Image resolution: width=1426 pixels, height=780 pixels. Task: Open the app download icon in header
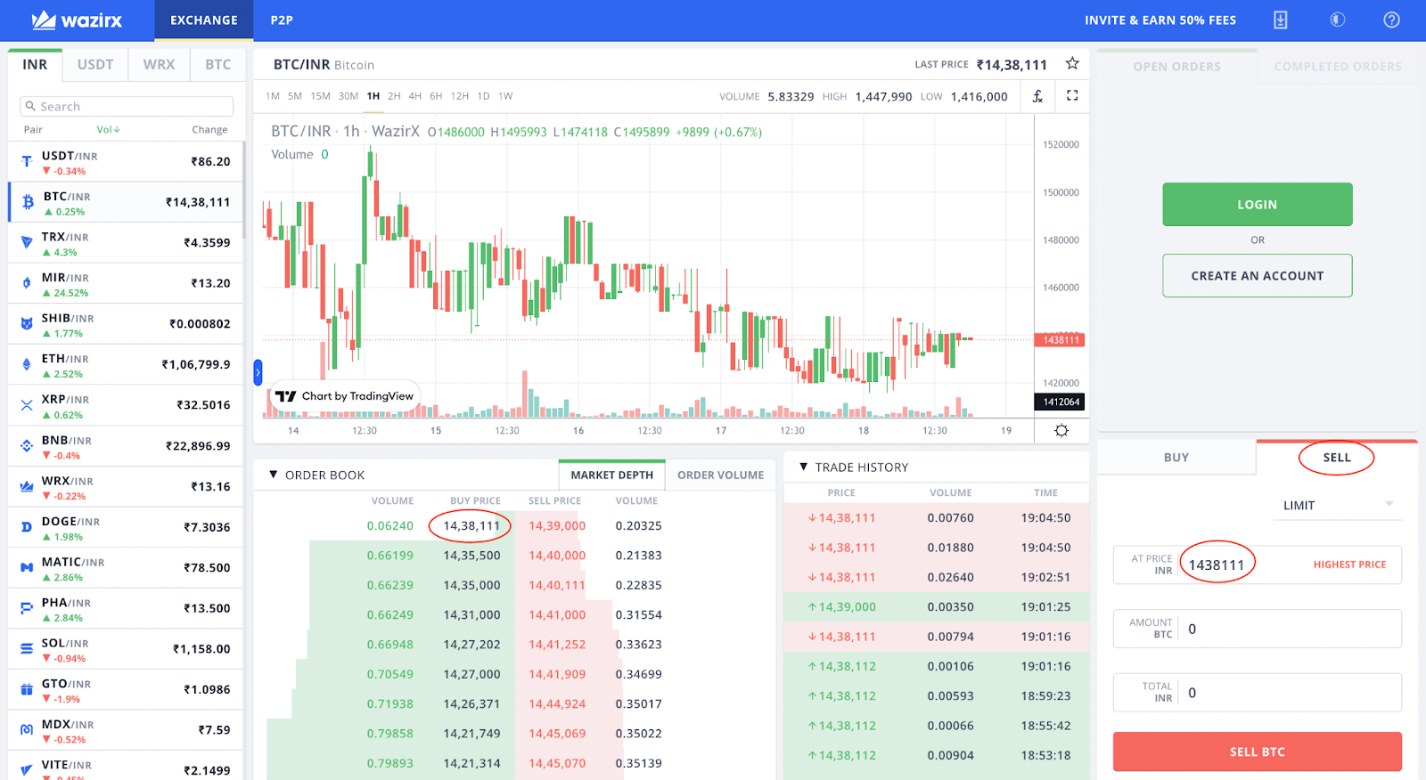pos(1280,20)
